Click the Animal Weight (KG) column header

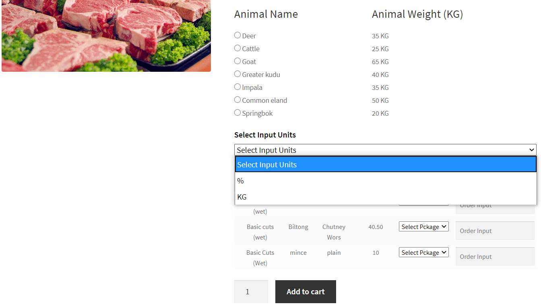(x=417, y=14)
